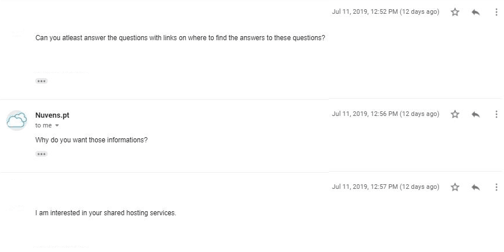Star the 12:56 PM Nuvens.pt message
Screen dimensions: 504x252
(455, 114)
